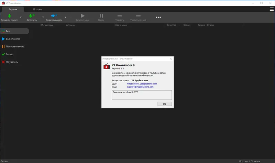Click the license info text box
The height and width of the screenshot is (163, 275).
[142, 95]
